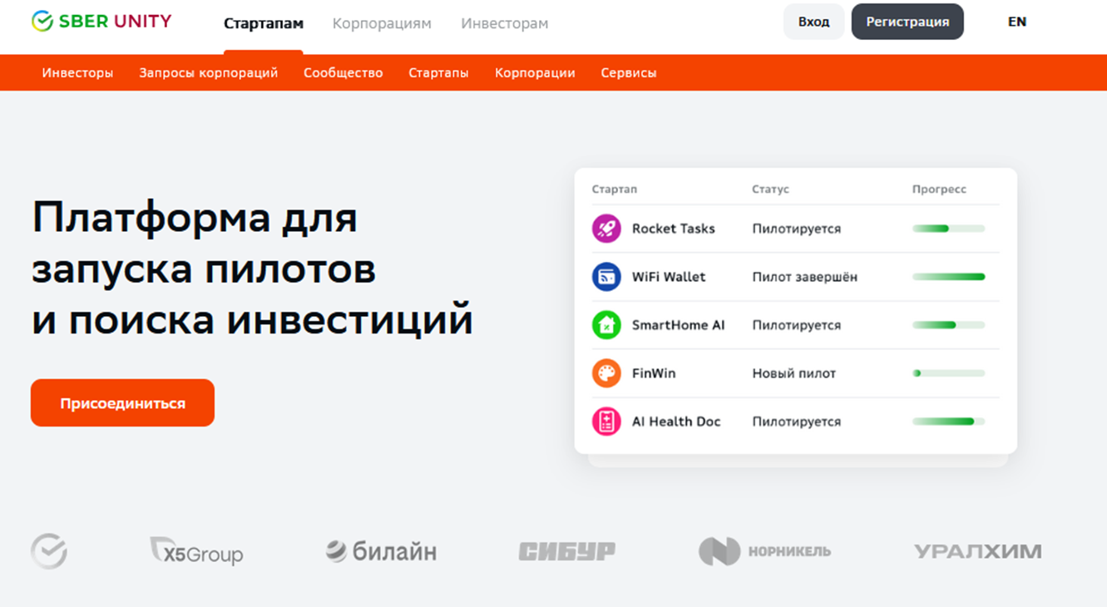Image resolution: width=1107 pixels, height=607 pixels.
Task: Open the Инвесторам tab
Action: [504, 23]
